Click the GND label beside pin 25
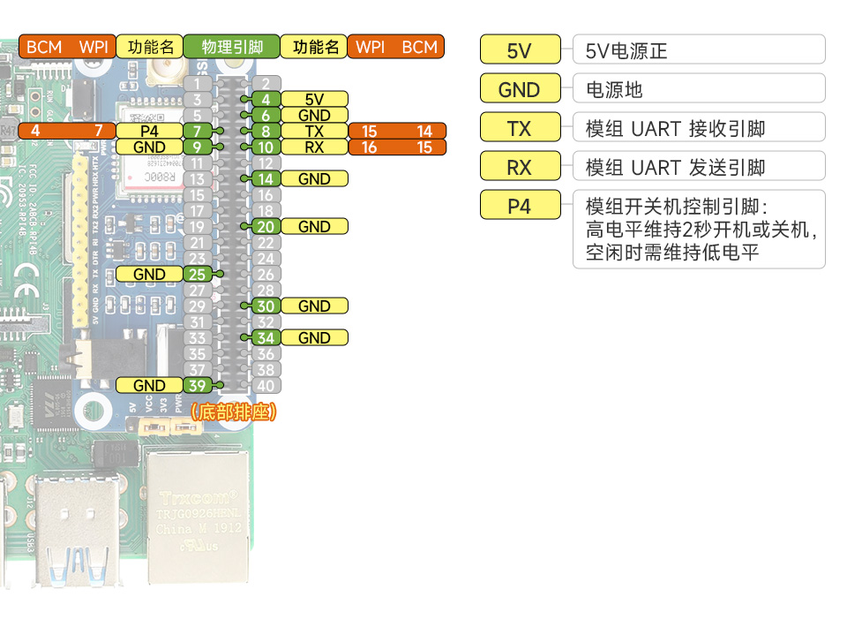This screenshot has height=627, width=847. 147,274
